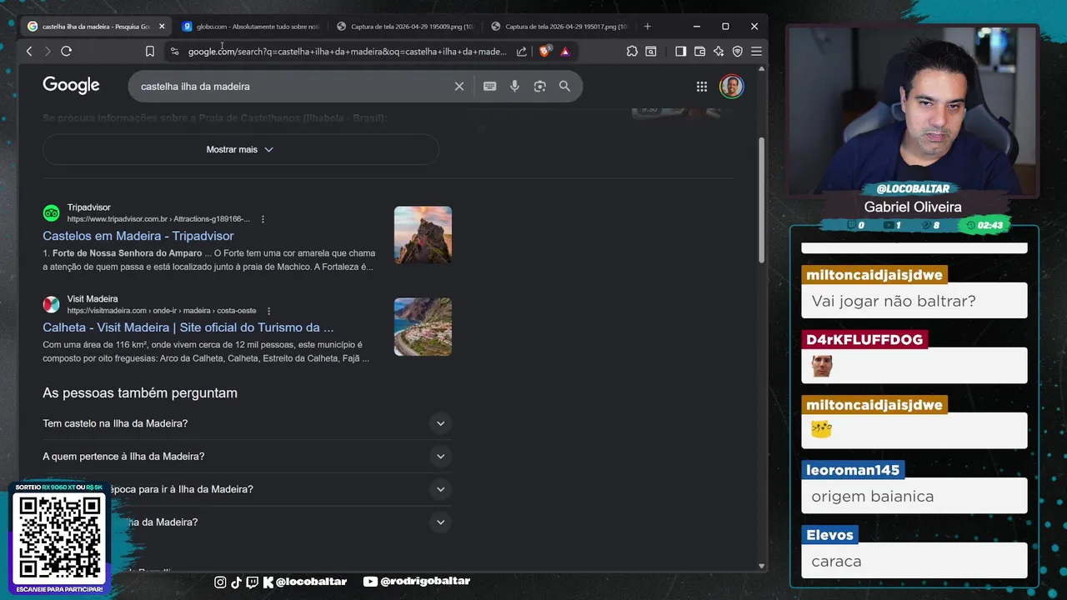Image resolution: width=1067 pixels, height=600 pixels.
Task: Go forward in browser history
Action: [48, 51]
